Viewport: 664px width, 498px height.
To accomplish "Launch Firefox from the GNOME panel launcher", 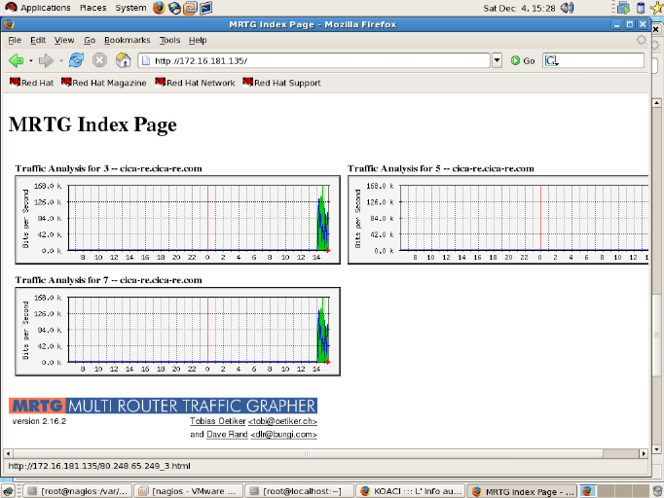I will [x=159, y=8].
